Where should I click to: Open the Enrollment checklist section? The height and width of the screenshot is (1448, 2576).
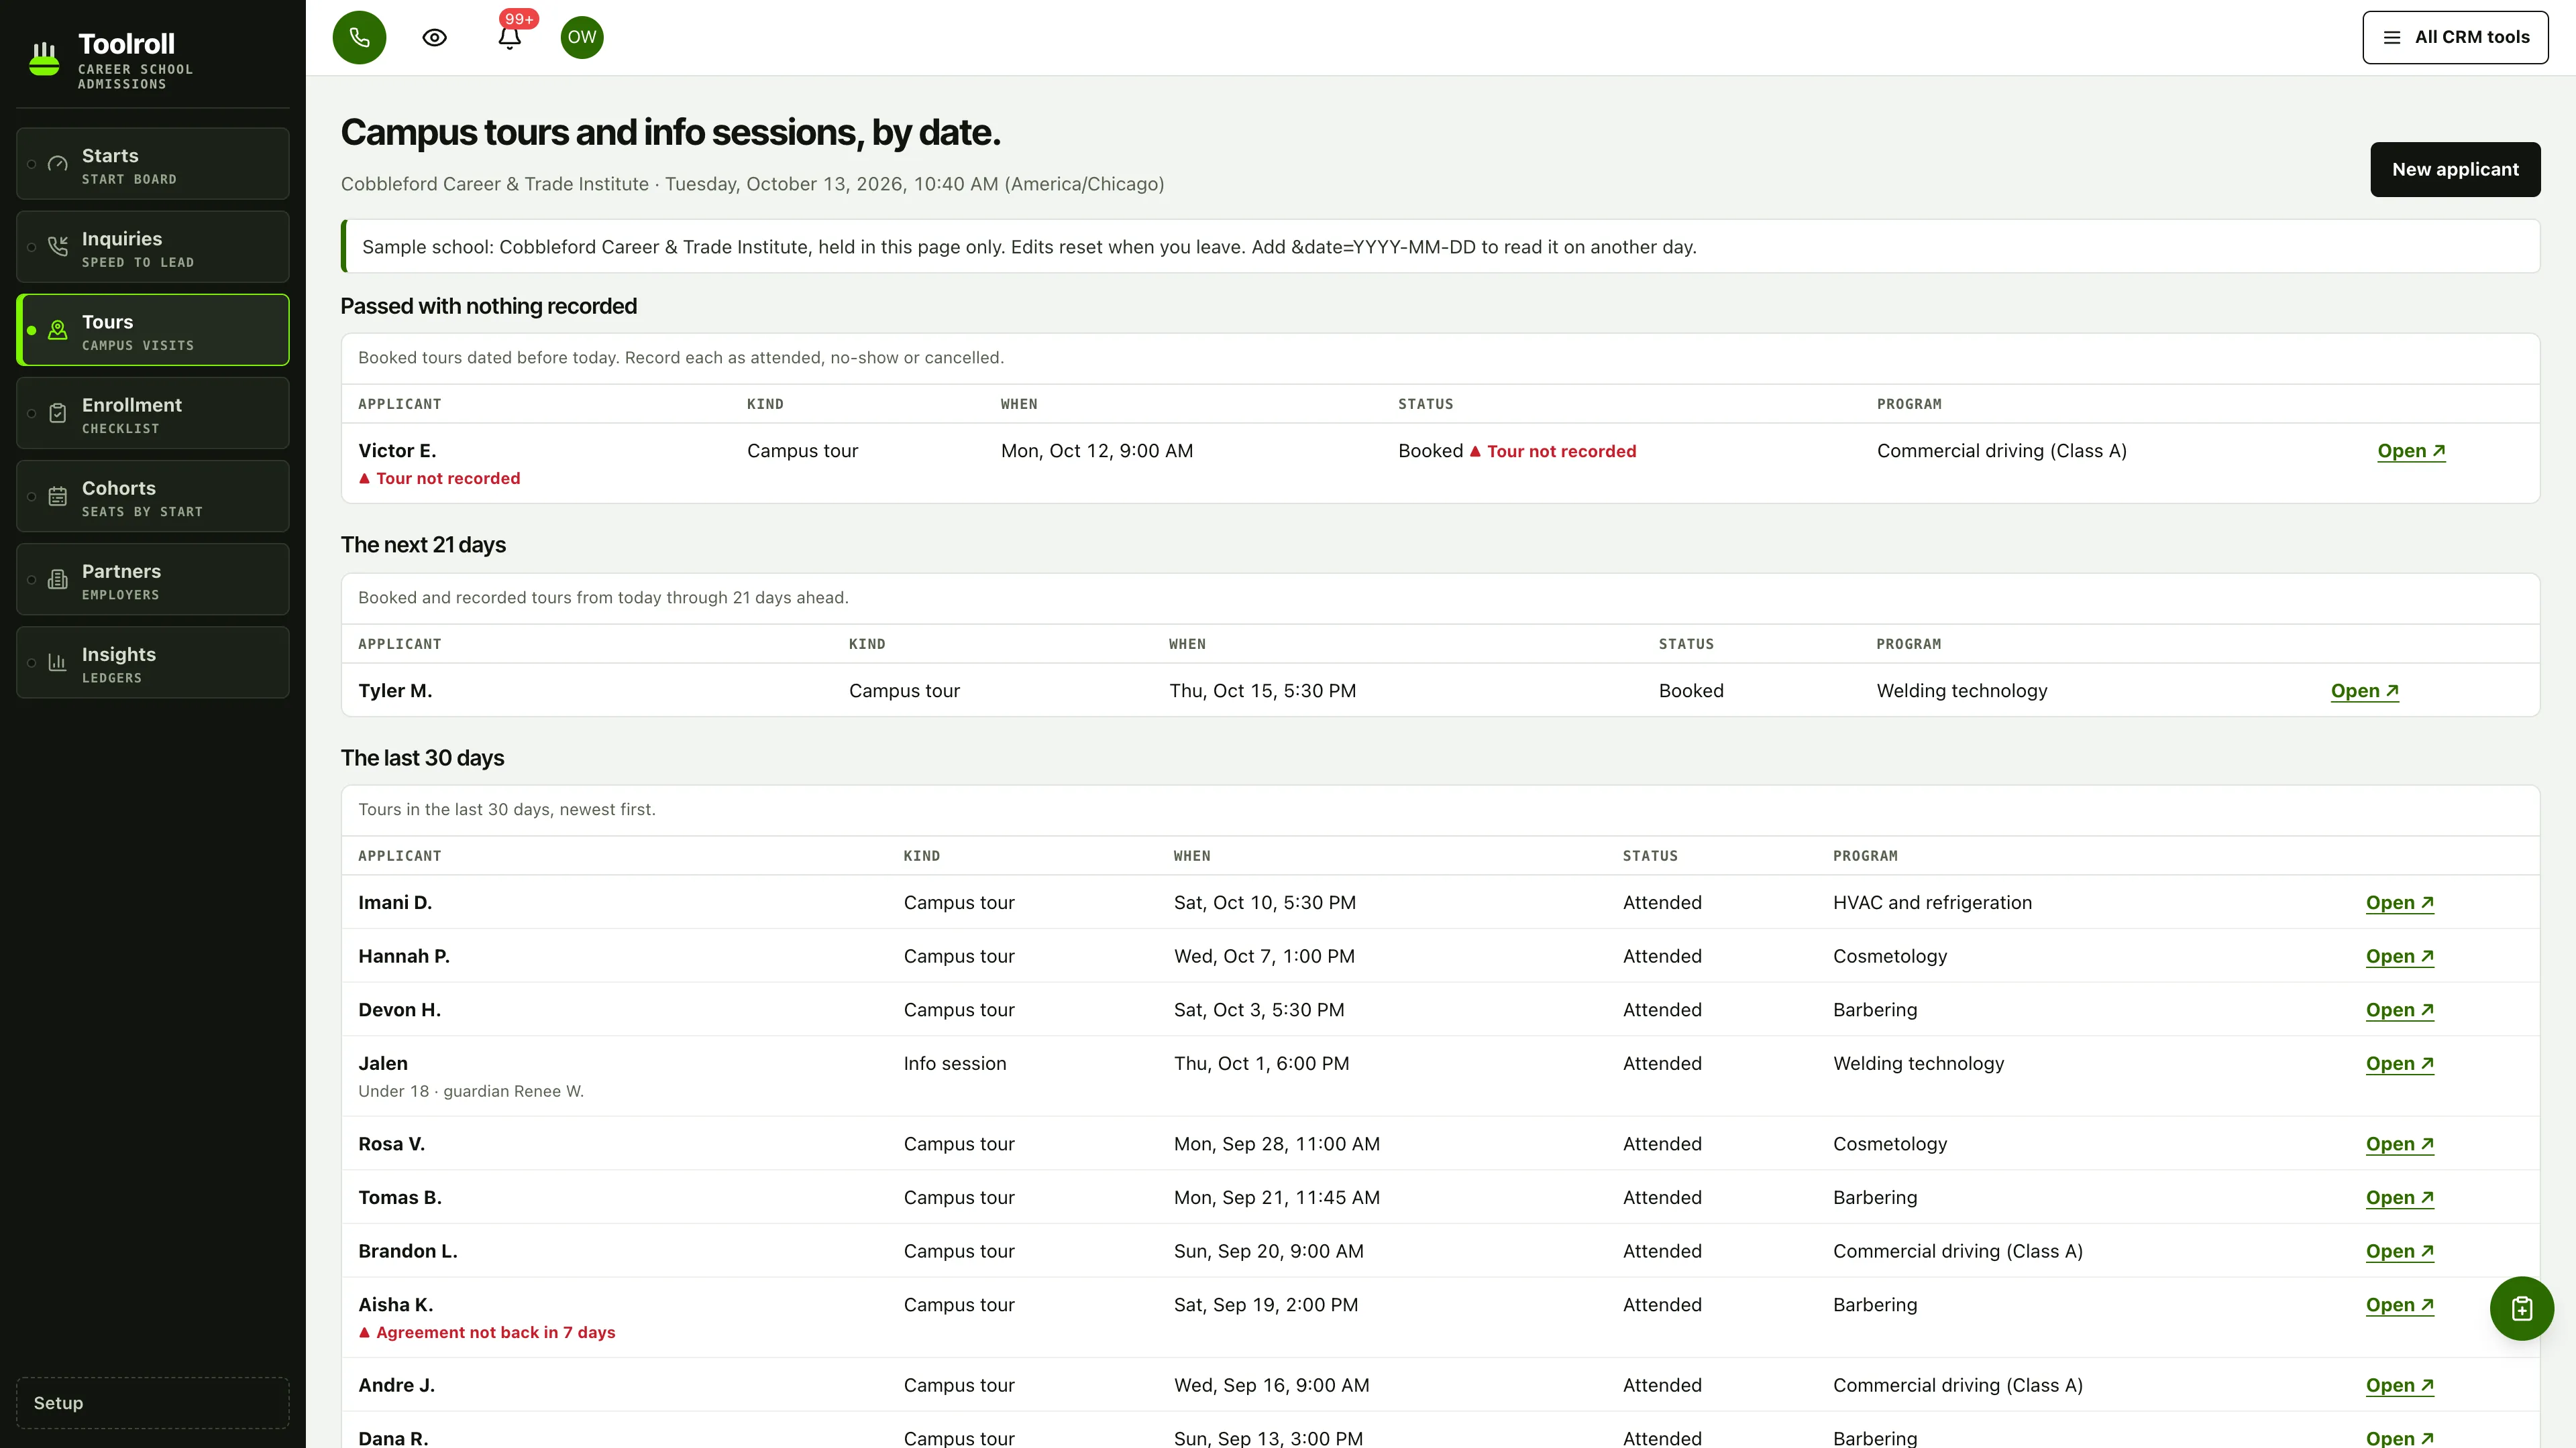pyautogui.click(x=153, y=413)
